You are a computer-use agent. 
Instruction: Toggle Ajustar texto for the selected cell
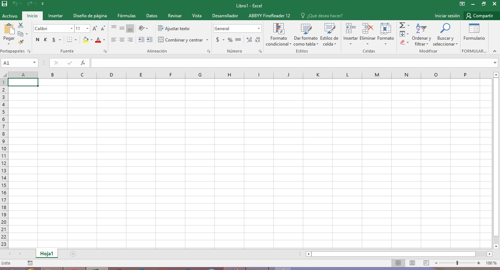click(174, 28)
